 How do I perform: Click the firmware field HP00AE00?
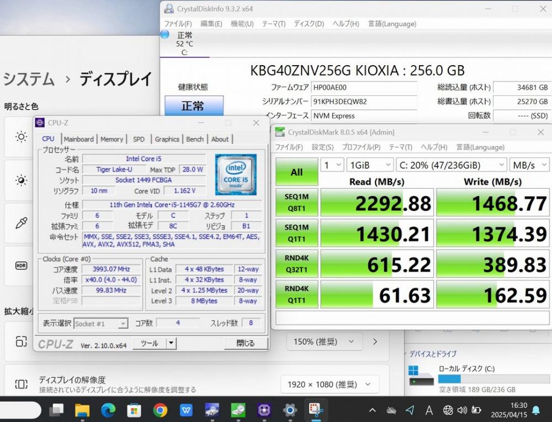(364, 88)
